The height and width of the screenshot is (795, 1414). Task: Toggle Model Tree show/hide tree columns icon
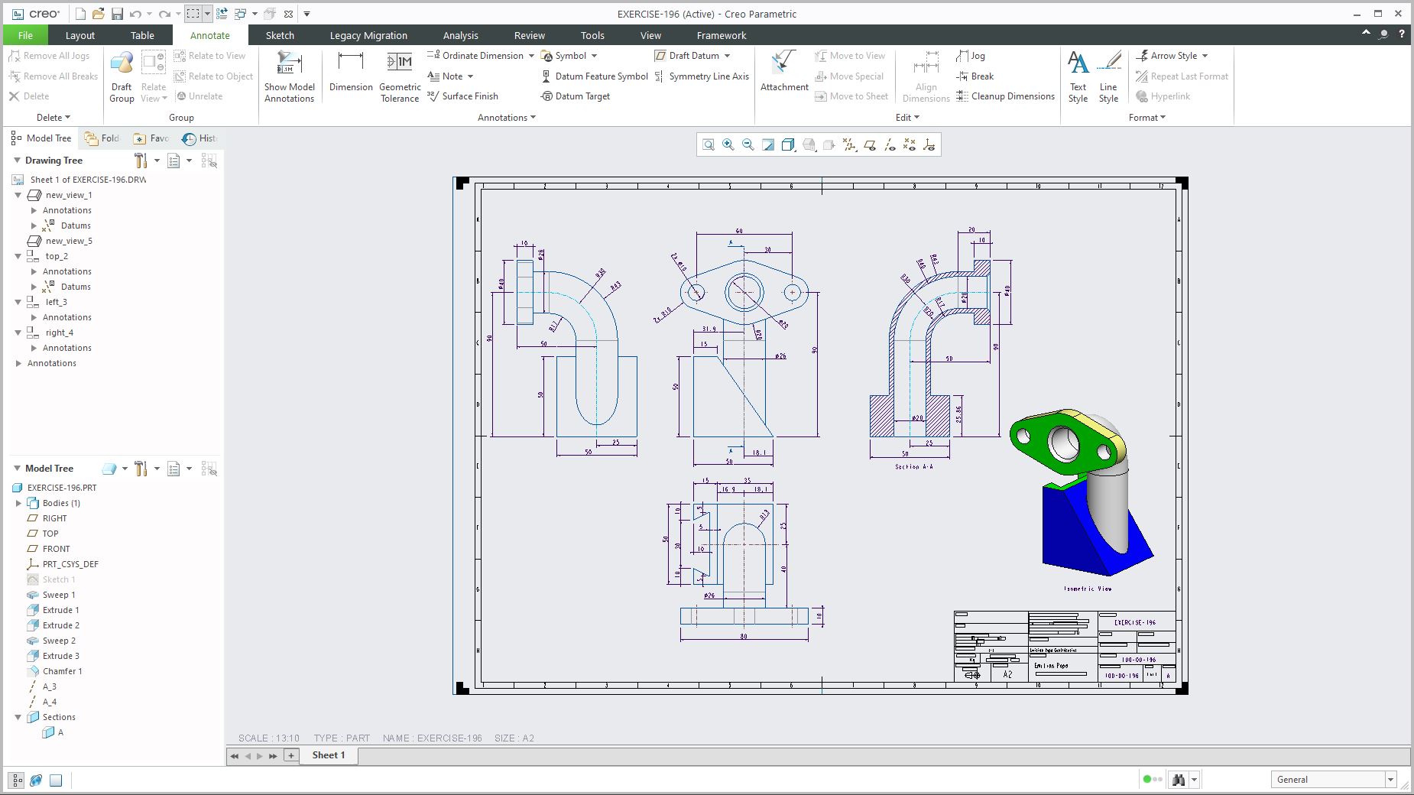tap(209, 469)
